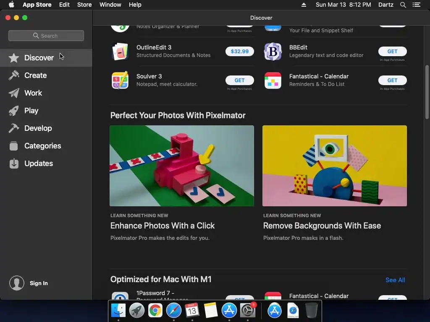Open the Edit menu
Image resolution: width=430 pixels, height=322 pixels.
click(x=64, y=5)
